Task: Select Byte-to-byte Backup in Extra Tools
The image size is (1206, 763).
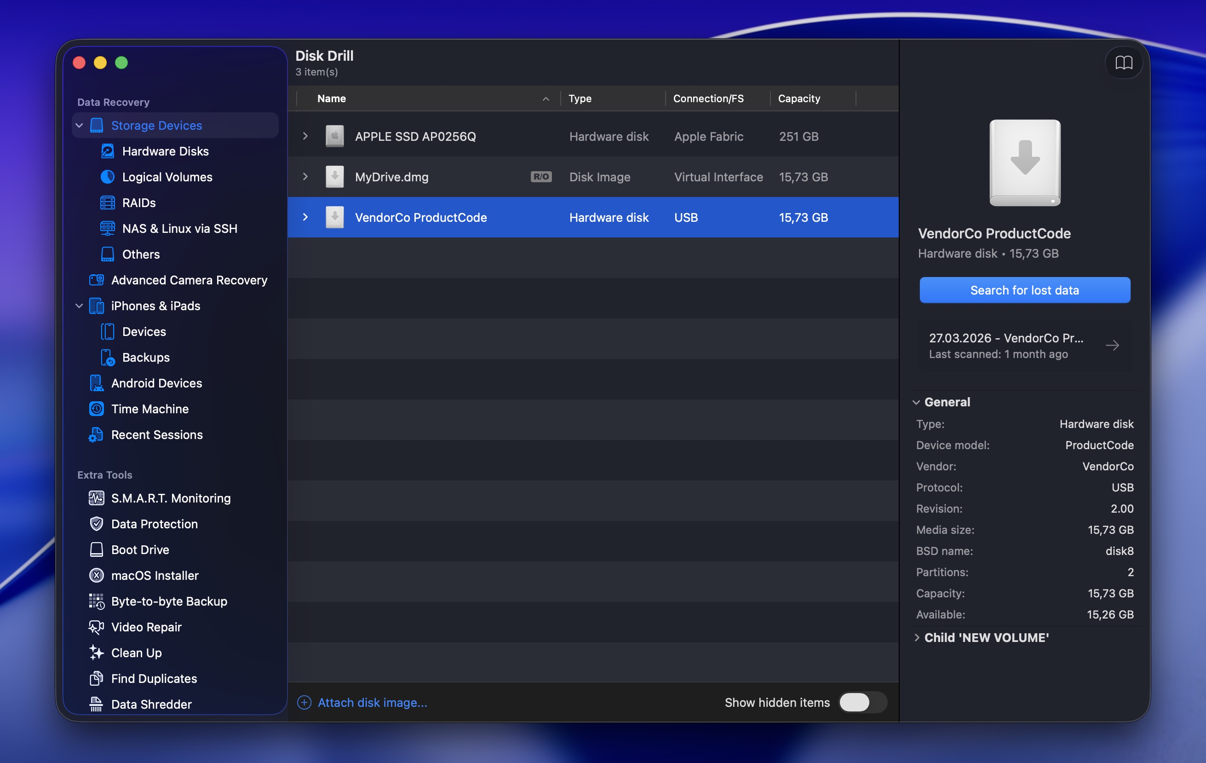Action: click(x=169, y=601)
